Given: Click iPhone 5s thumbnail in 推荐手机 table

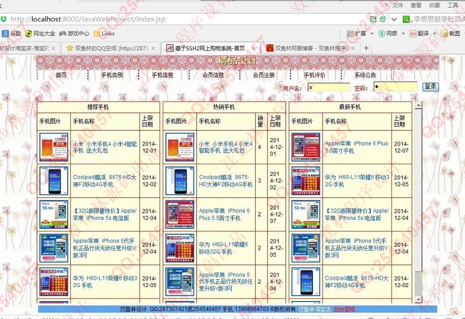Looking at the screenshot, I should pyautogui.click(x=54, y=214).
